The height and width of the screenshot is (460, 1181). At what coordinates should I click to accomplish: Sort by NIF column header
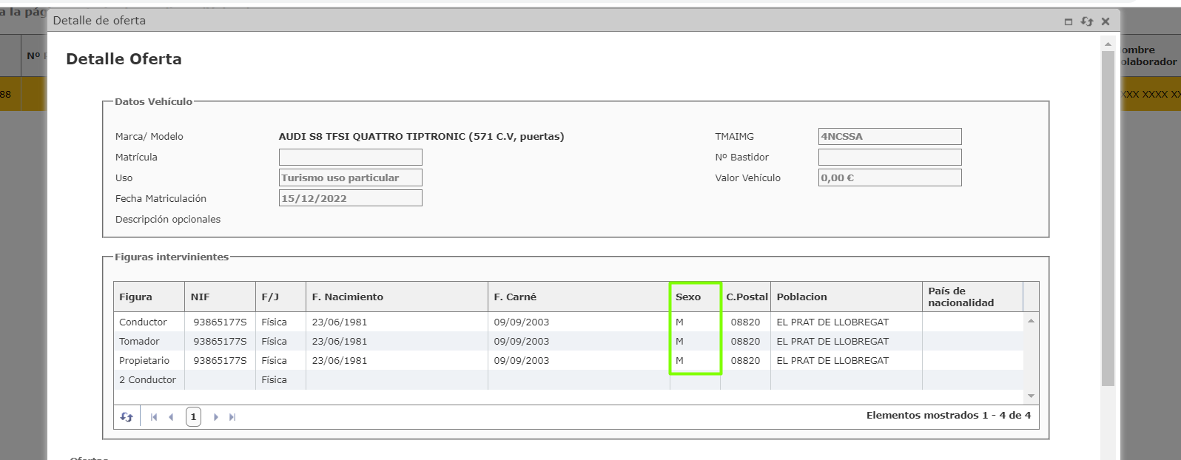220,297
